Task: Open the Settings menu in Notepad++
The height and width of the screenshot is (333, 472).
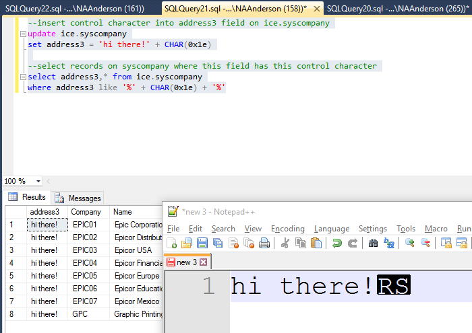Action: (373, 229)
